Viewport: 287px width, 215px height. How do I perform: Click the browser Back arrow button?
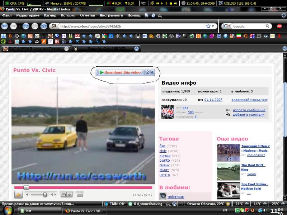tap(5, 26)
